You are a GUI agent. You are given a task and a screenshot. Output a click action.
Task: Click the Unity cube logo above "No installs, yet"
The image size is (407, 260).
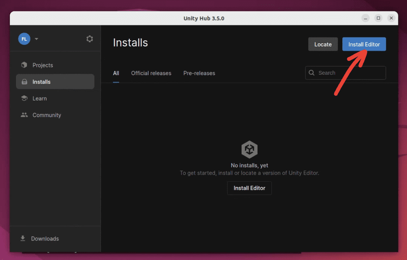coord(249,149)
